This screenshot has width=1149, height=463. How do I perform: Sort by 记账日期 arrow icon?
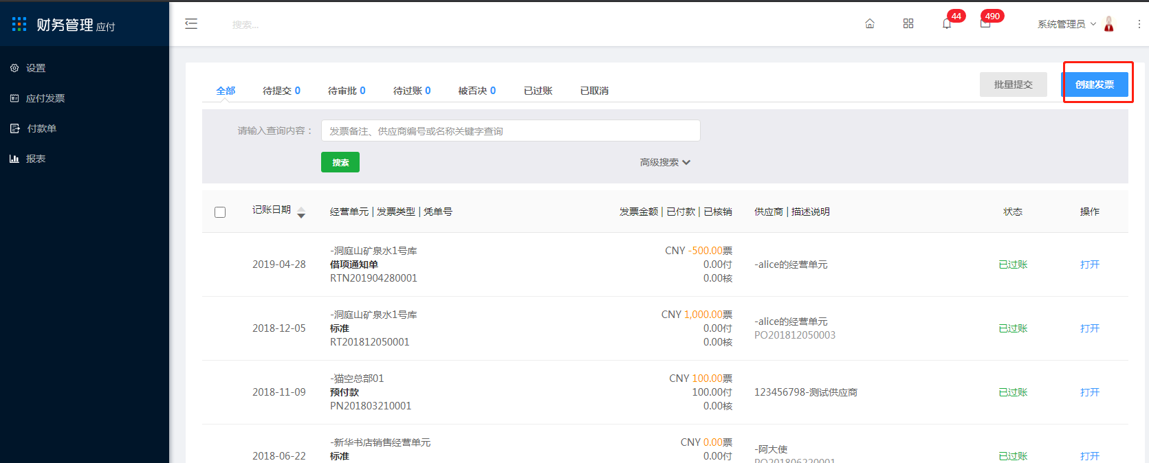[301, 212]
